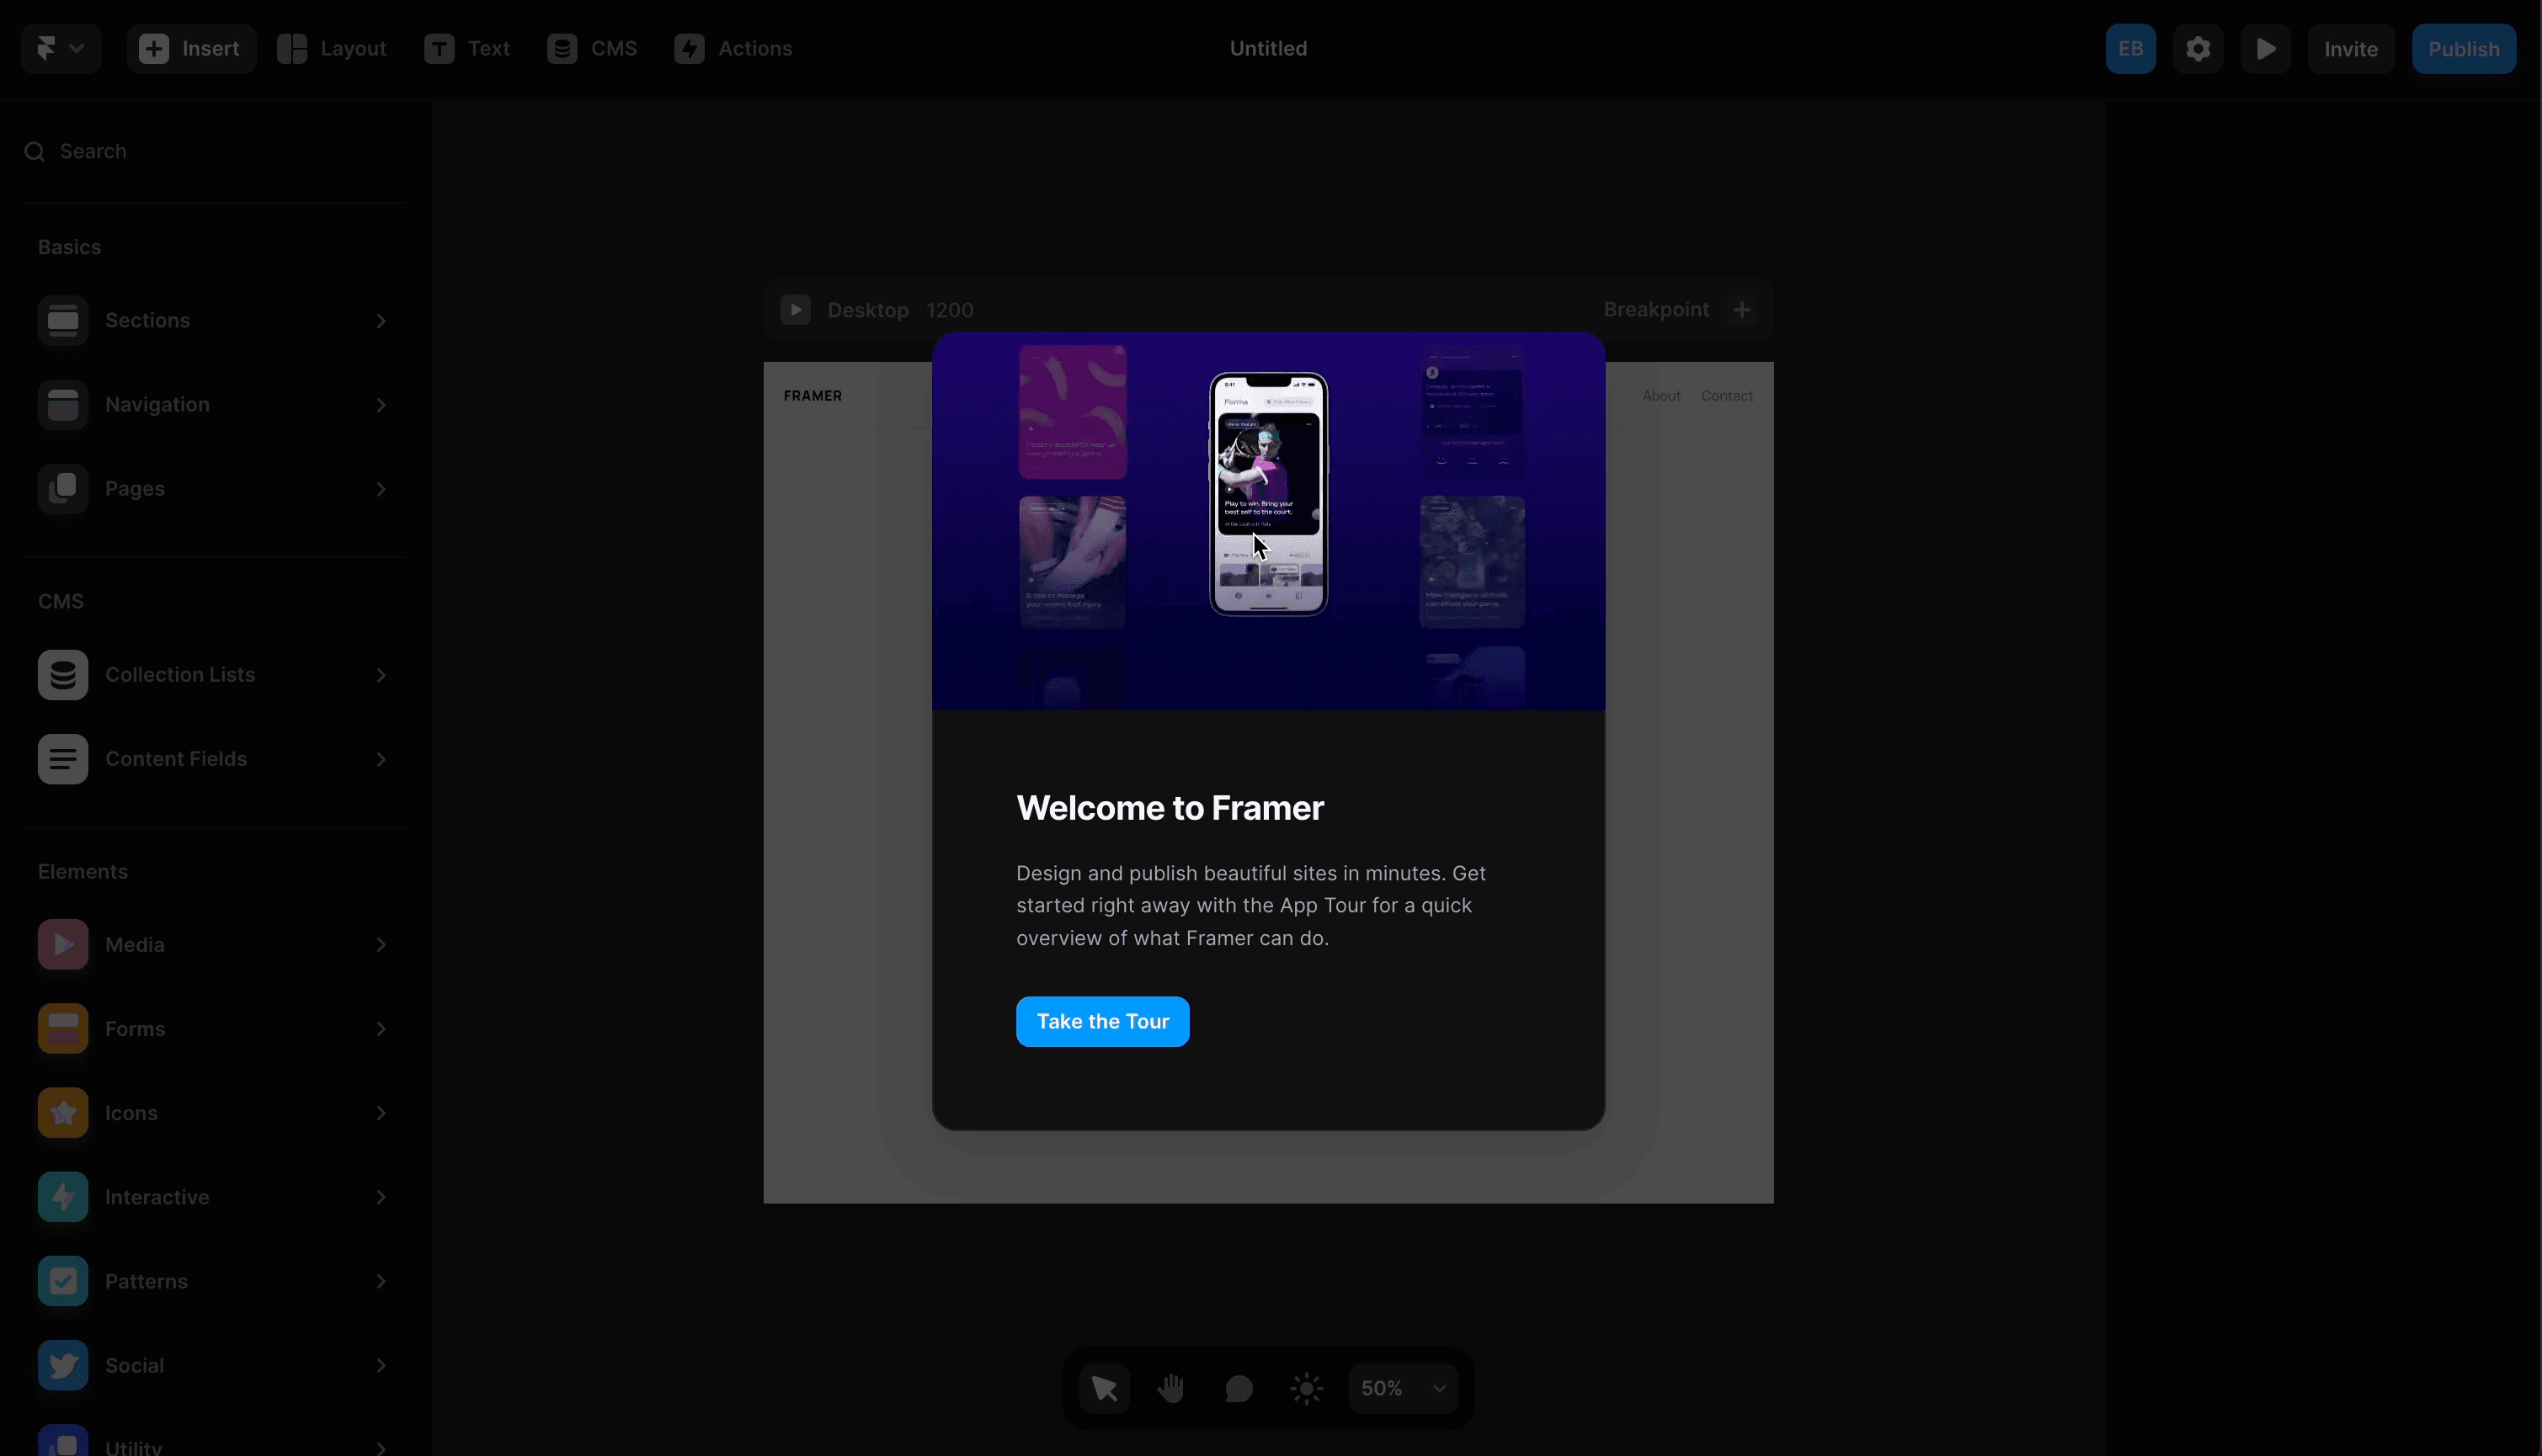
Task: Click the cursor/select tool
Action: pos(1103,1388)
